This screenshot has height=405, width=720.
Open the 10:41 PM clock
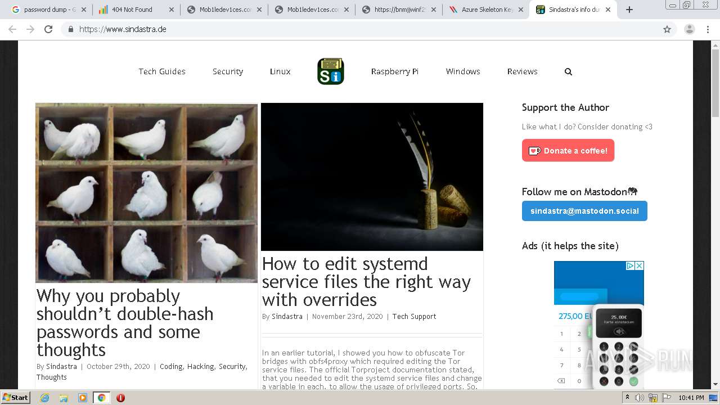691,398
